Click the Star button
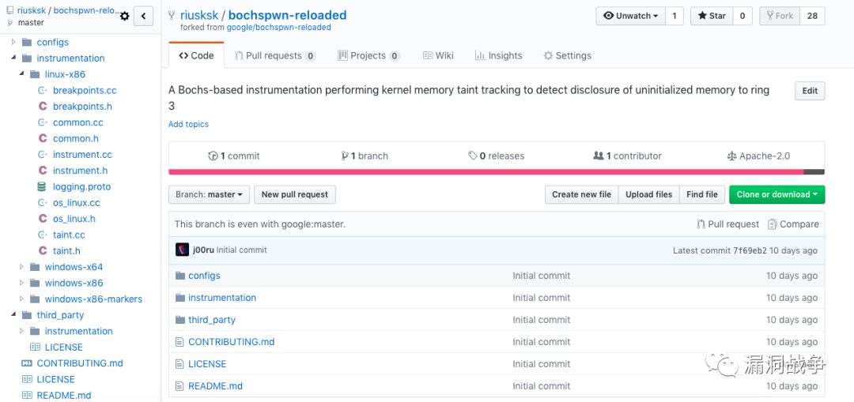The image size is (854, 402). pos(711,16)
